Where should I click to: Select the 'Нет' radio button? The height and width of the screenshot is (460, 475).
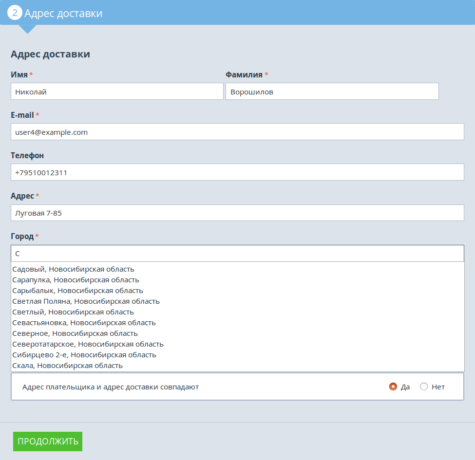(x=424, y=387)
